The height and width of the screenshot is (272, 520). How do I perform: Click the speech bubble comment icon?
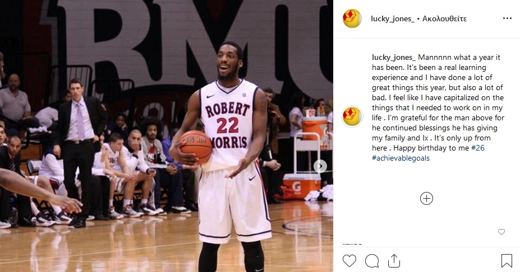point(372,261)
